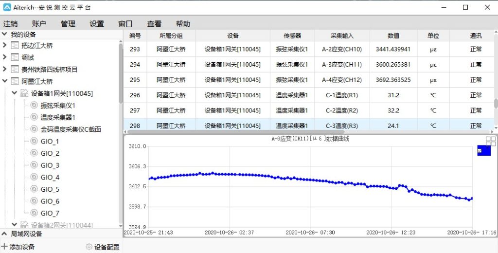Select GIO_5 in the device tree

pos(50,189)
